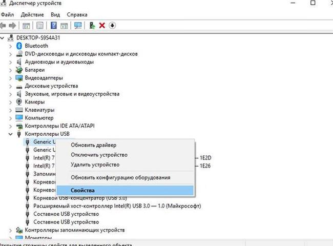Expand the Видеоадаптеры node
The width and height of the screenshot is (333, 246).
(10, 78)
